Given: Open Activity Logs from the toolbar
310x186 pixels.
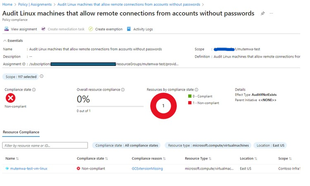Looking at the screenshot, I should point(140,29).
